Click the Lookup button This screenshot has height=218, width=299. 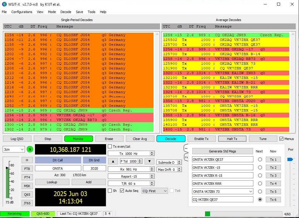pyautogui.click(x=52, y=182)
